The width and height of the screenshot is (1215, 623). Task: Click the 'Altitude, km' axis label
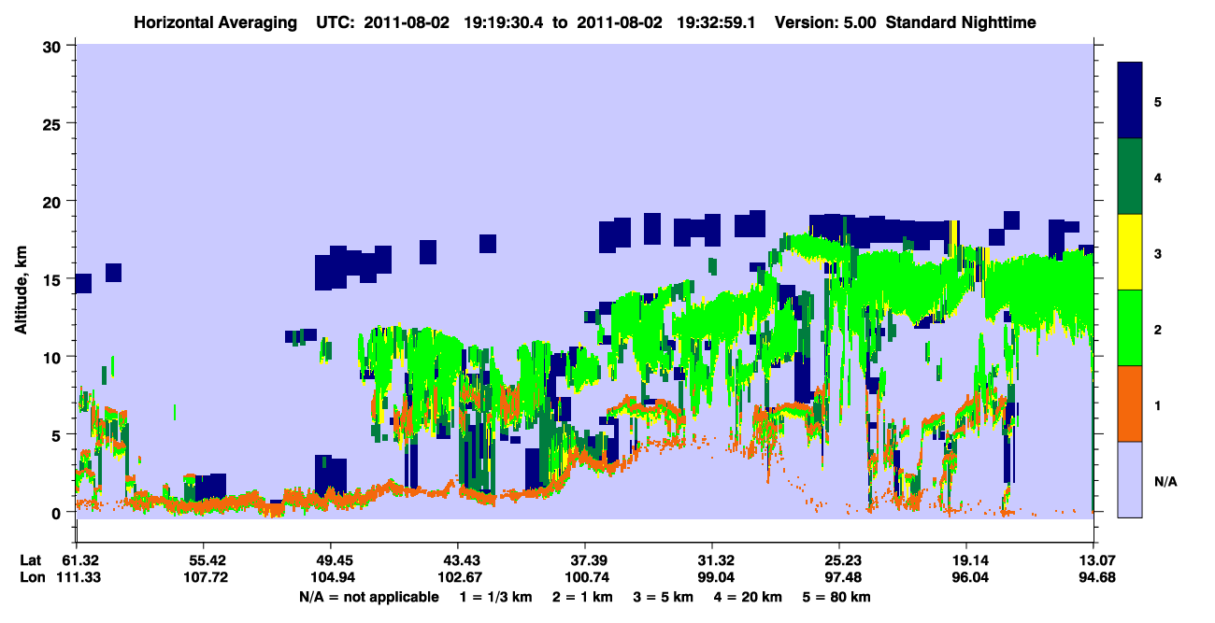[x=21, y=290]
